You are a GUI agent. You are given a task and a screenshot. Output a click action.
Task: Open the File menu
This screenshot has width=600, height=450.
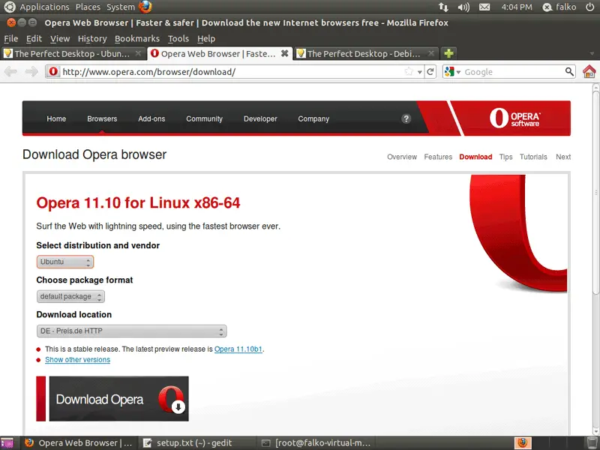pos(10,39)
